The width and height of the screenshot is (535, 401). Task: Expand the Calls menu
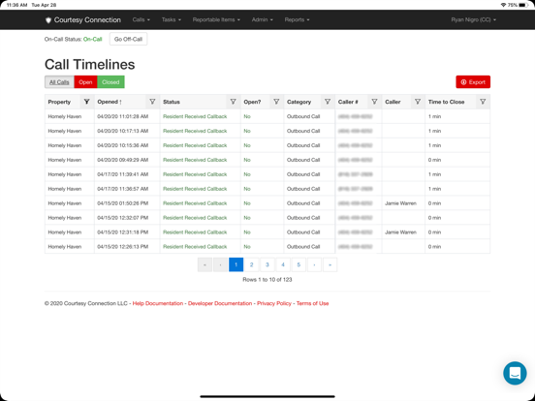(142, 19)
